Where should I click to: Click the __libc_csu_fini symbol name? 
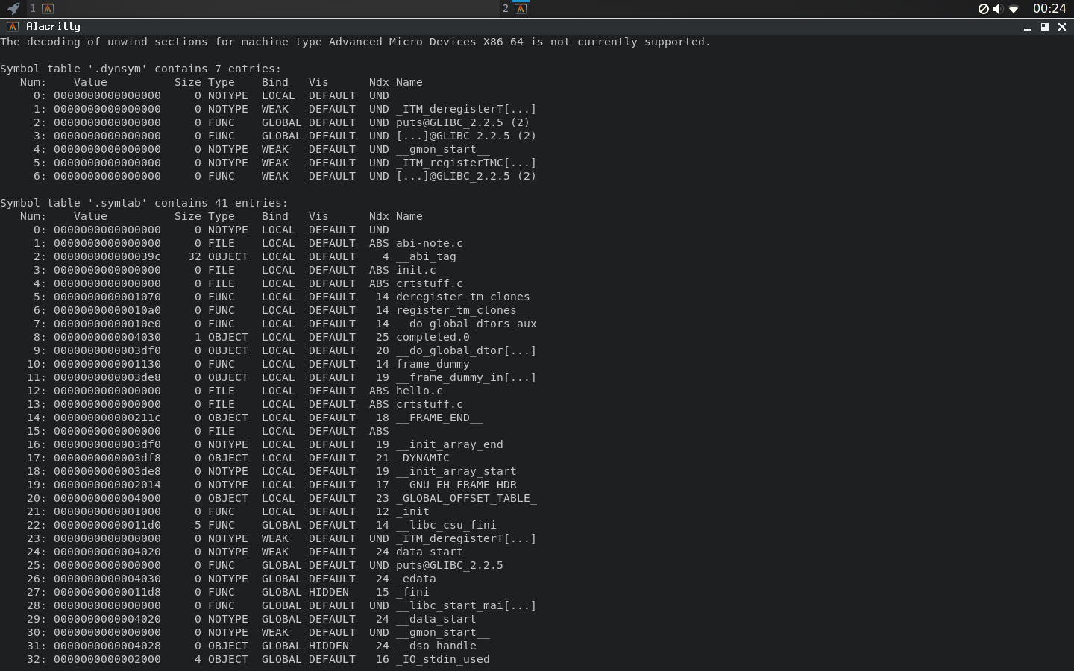pyautogui.click(x=446, y=525)
